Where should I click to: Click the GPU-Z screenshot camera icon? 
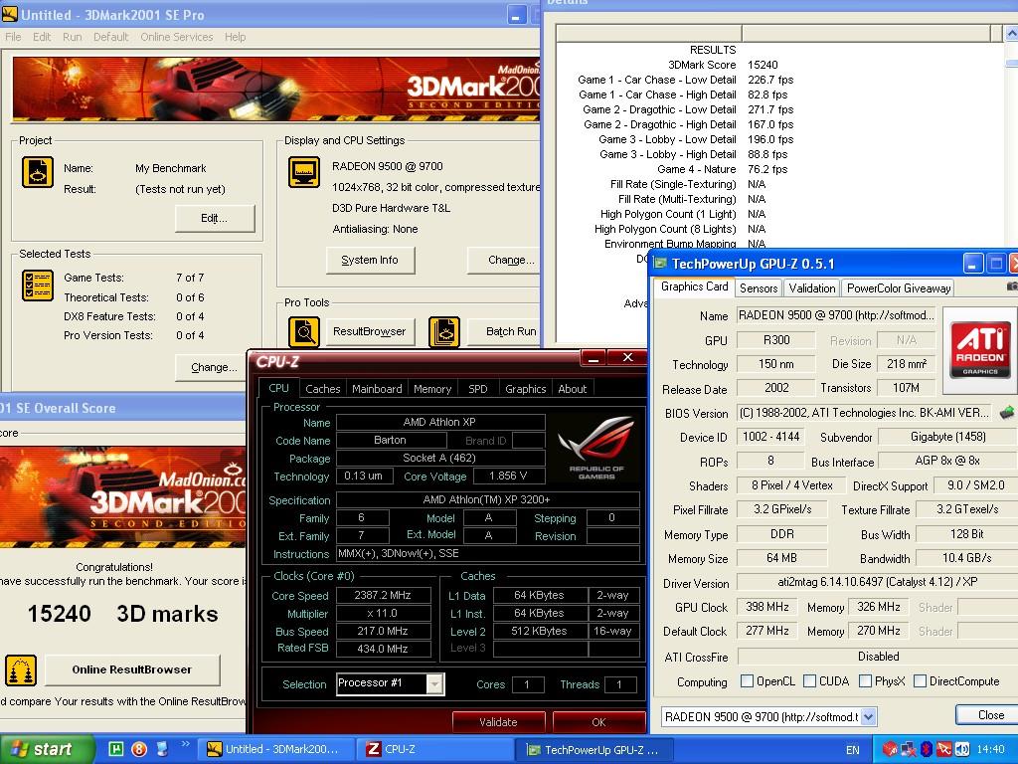click(x=1012, y=286)
